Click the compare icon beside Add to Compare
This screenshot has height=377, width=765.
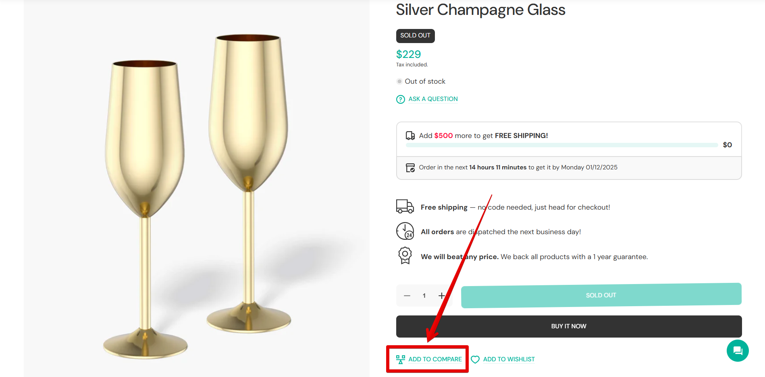pyautogui.click(x=400, y=359)
